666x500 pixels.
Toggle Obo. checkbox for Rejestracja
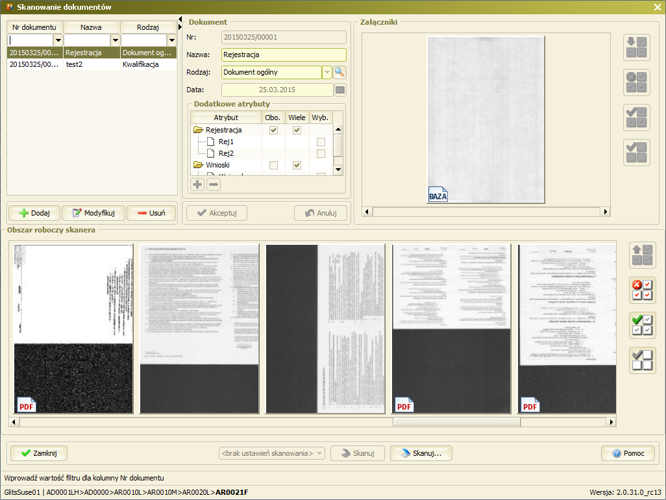click(273, 130)
